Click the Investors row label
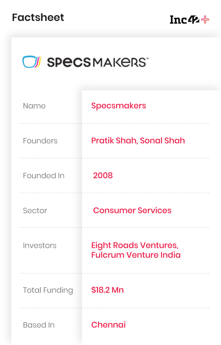 click(39, 245)
